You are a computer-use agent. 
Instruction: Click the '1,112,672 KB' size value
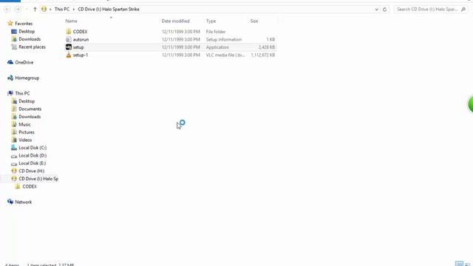pos(263,55)
